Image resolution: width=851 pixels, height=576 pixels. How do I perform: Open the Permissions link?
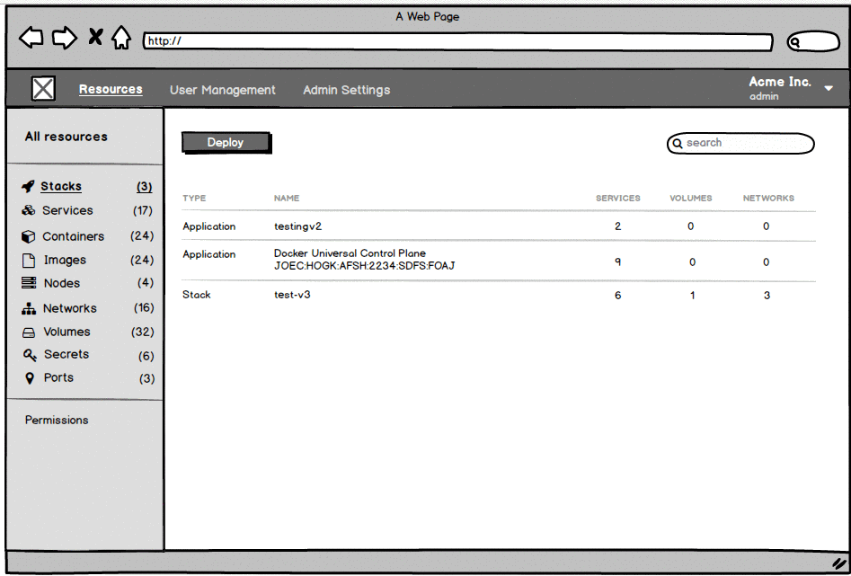tap(57, 421)
